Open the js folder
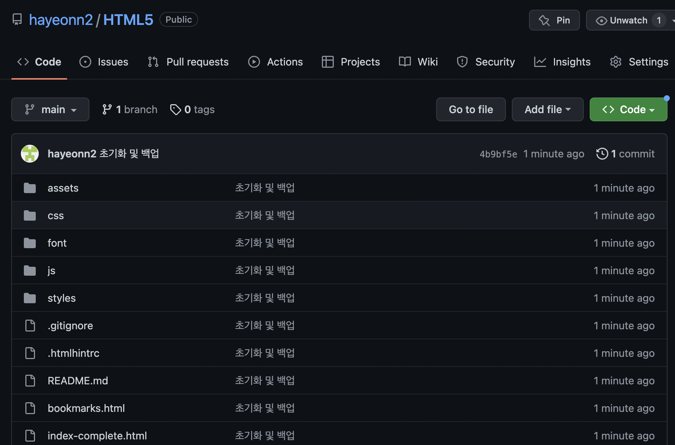This screenshot has height=445, width=675. [x=51, y=270]
